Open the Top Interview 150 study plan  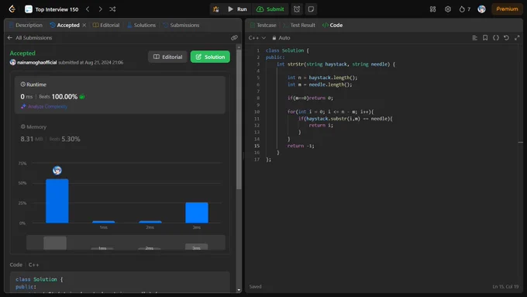(51, 9)
